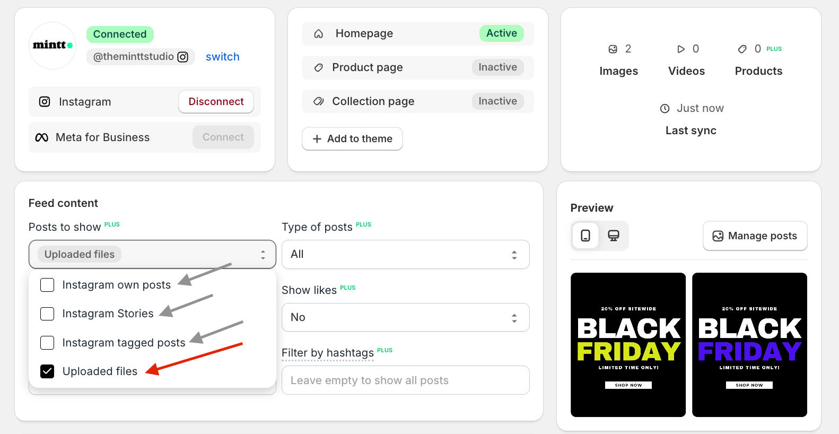Select the Homepage icon in the theme list

pyautogui.click(x=318, y=33)
